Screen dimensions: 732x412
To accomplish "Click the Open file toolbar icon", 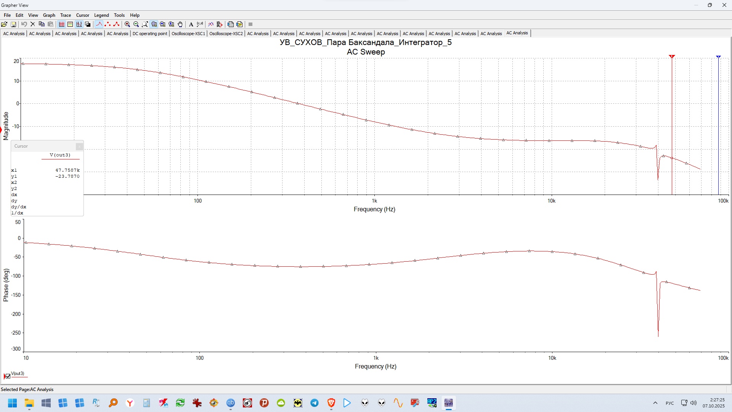I will pos(4,24).
